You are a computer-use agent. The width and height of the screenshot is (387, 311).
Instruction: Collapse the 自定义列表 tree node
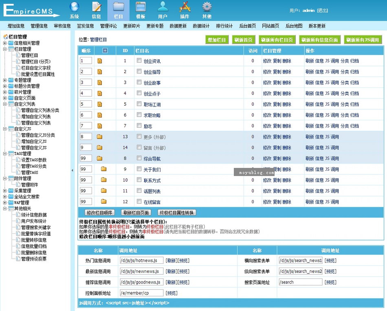click(5, 104)
